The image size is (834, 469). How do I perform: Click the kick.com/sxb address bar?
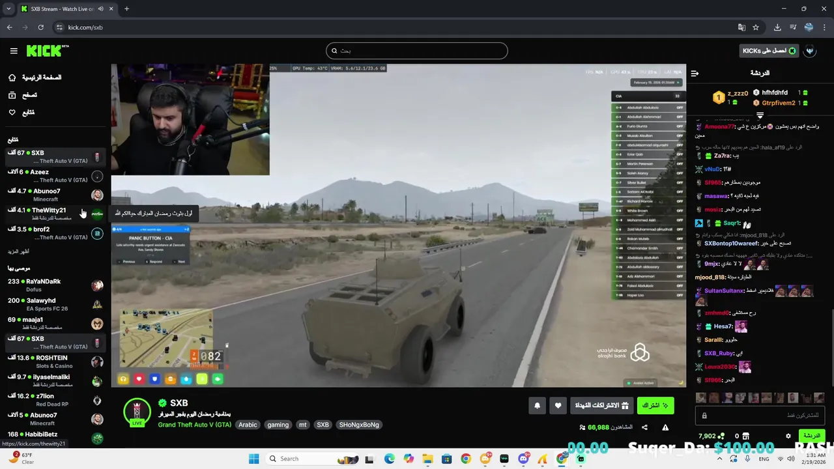pos(397,27)
